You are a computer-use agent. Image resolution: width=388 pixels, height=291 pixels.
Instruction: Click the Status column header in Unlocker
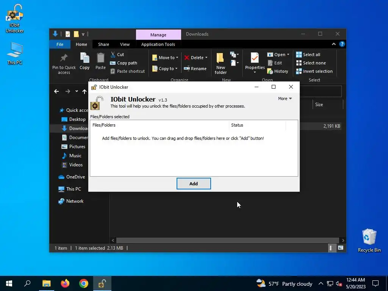point(257,125)
